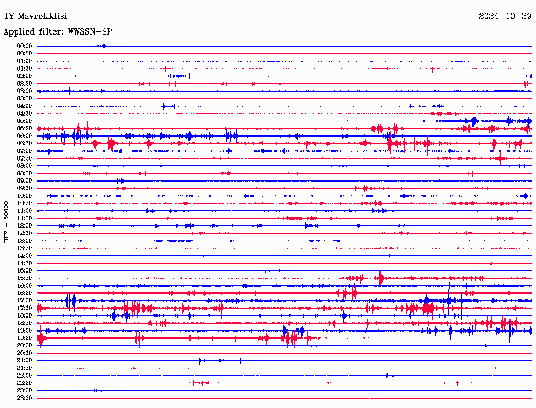
Task: Click the '14:30' time label
Action: 24,264
